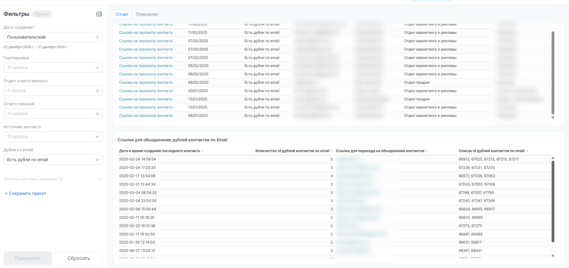Sort by Список id дублей контактов
This screenshot has width=569, height=268.
click(x=527, y=151)
